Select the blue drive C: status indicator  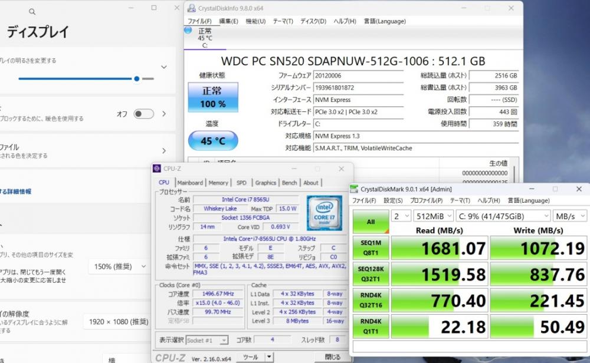(188, 30)
